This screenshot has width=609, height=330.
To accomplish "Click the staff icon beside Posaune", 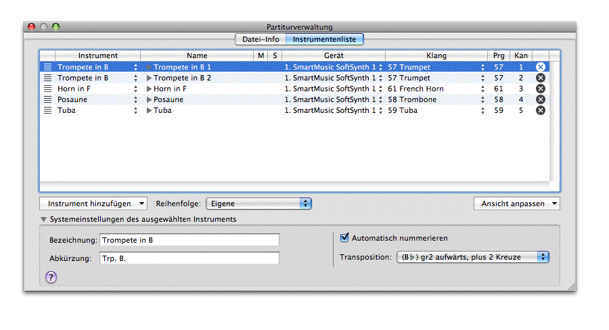I will 47,99.
